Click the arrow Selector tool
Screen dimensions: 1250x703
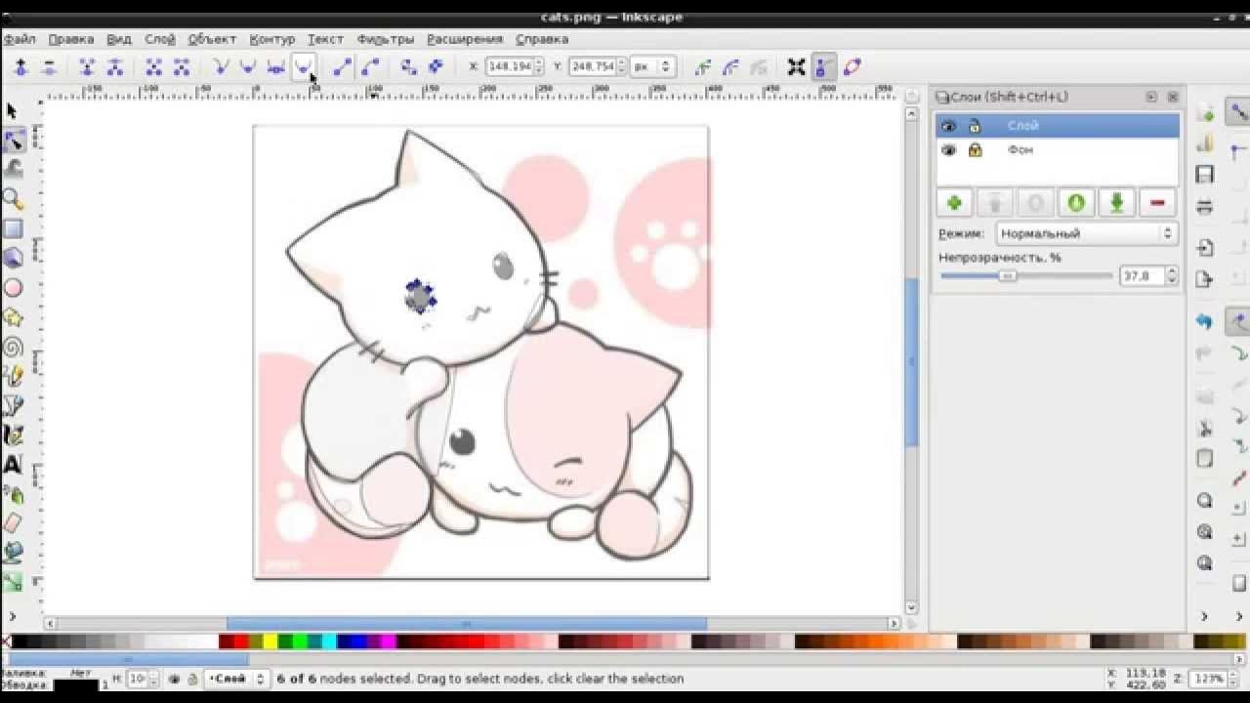tap(12, 111)
